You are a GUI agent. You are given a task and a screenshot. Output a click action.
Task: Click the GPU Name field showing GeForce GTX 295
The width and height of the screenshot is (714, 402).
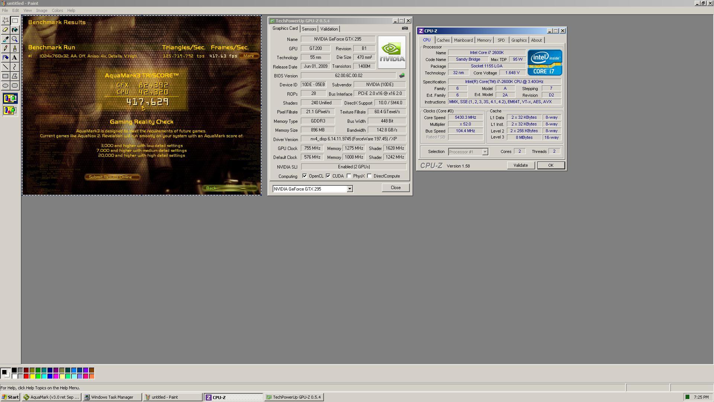pos(338,39)
